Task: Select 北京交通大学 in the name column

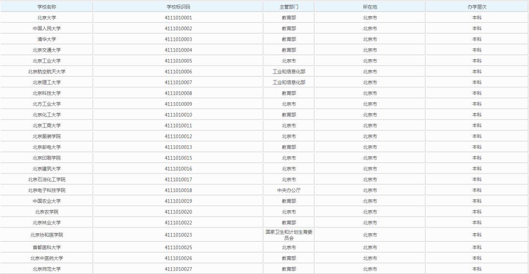Action: pyautogui.click(x=47, y=50)
